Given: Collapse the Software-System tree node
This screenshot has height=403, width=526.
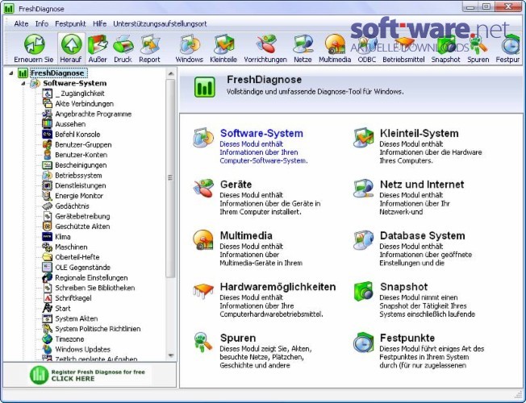Looking at the screenshot, I should pyautogui.click(x=23, y=83).
